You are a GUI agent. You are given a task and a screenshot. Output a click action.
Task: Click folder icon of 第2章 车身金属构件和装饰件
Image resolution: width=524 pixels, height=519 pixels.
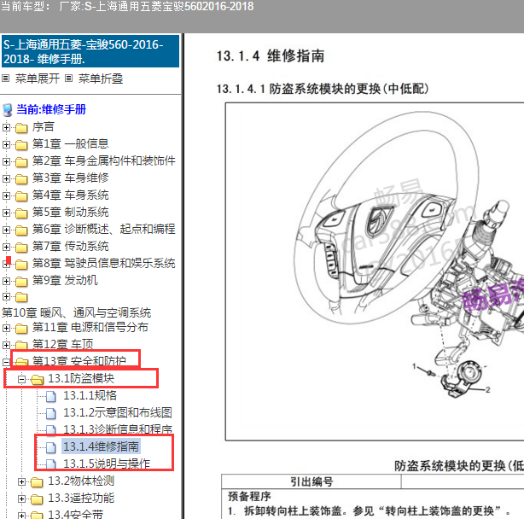(x=21, y=161)
